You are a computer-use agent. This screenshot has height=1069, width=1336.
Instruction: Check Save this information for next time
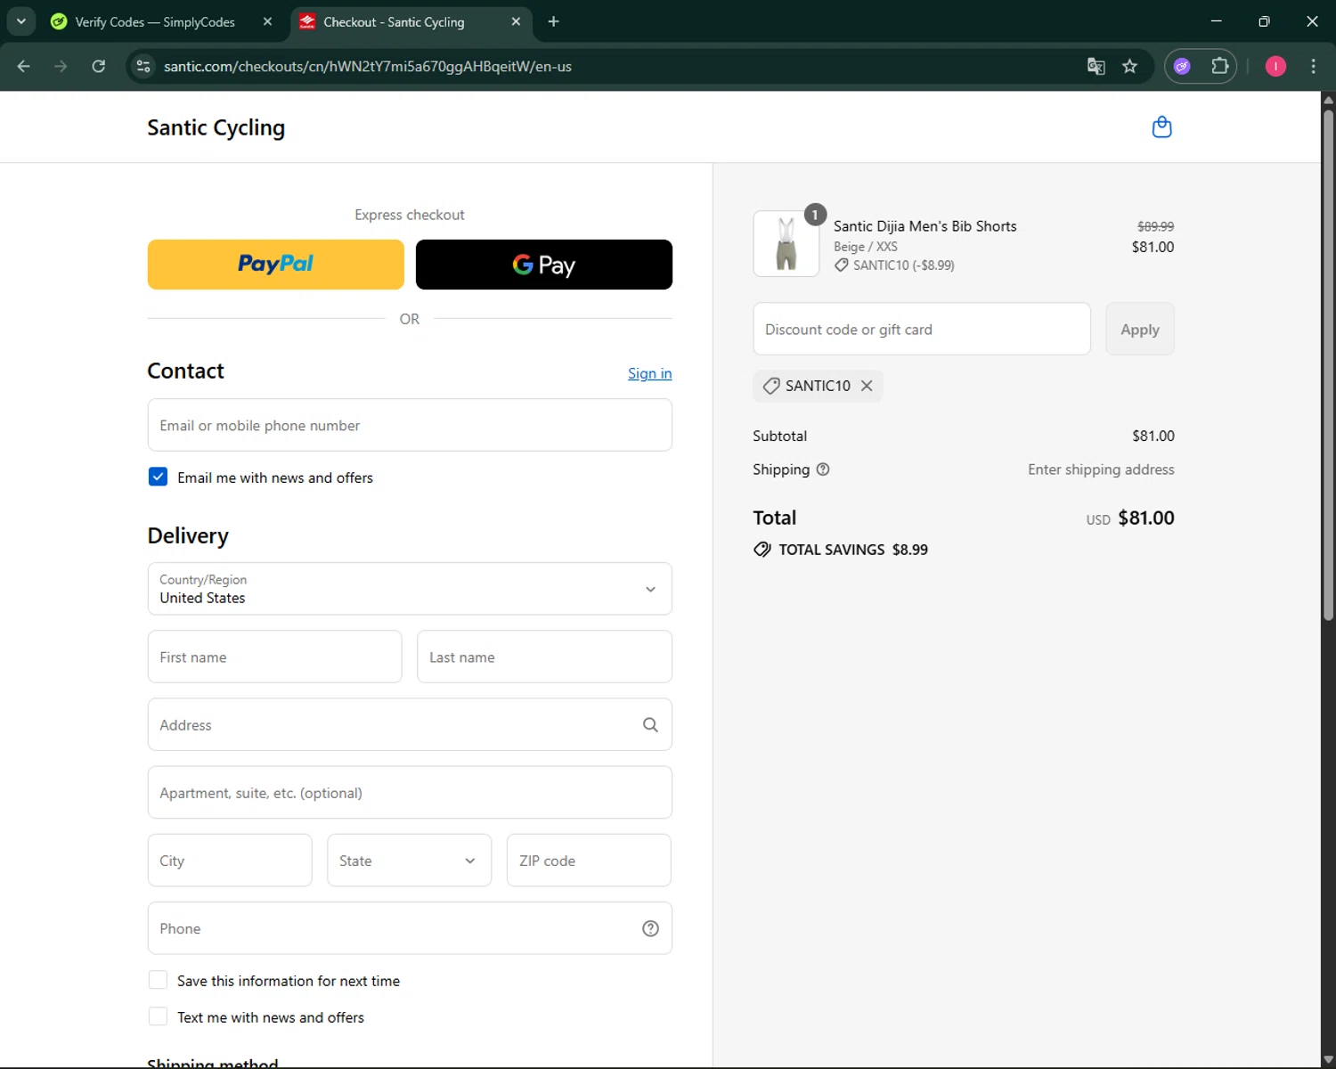pos(158,980)
